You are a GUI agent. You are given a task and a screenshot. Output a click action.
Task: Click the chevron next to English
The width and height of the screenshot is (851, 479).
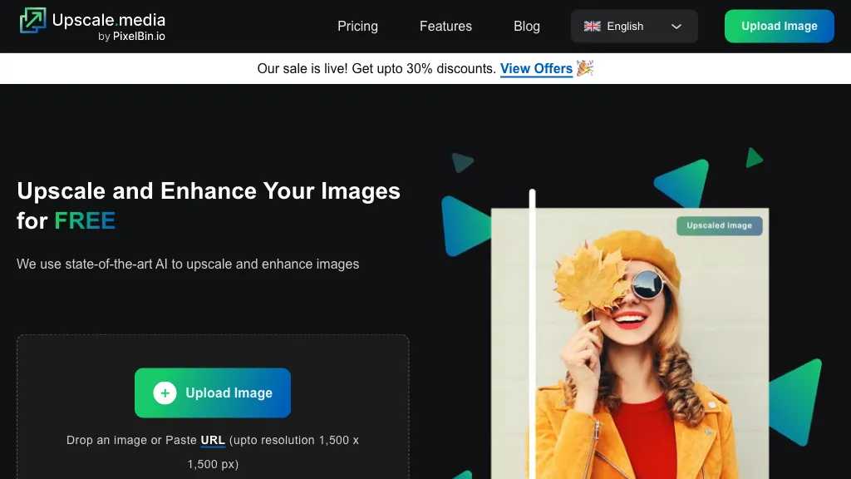point(676,26)
